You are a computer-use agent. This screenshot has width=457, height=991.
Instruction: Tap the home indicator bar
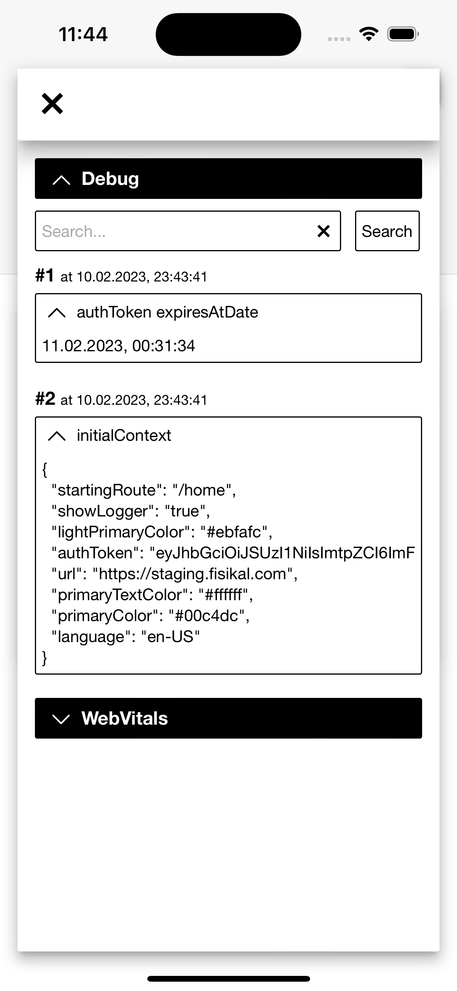click(x=228, y=979)
